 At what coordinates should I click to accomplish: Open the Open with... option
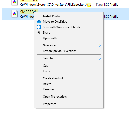51,38
